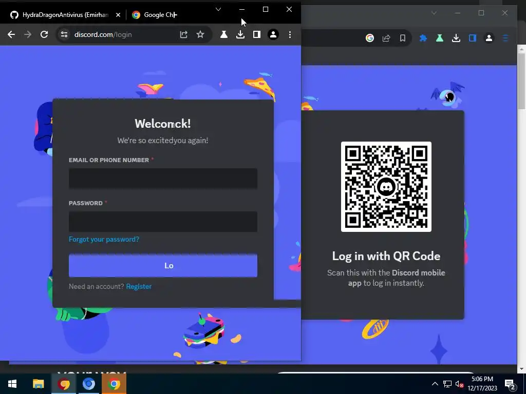Click the Password field
Viewport: 526px width, 394px height.
tap(163, 222)
